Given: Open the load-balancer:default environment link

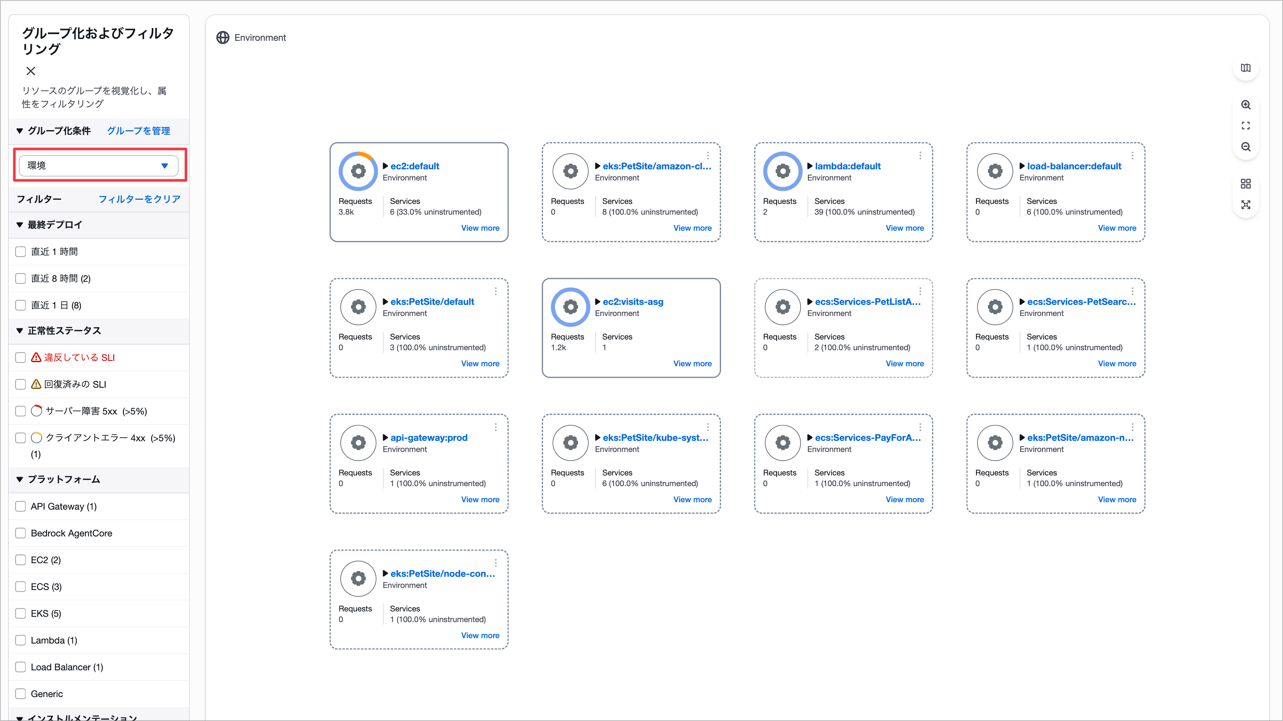Looking at the screenshot, I should [1074, 166].
